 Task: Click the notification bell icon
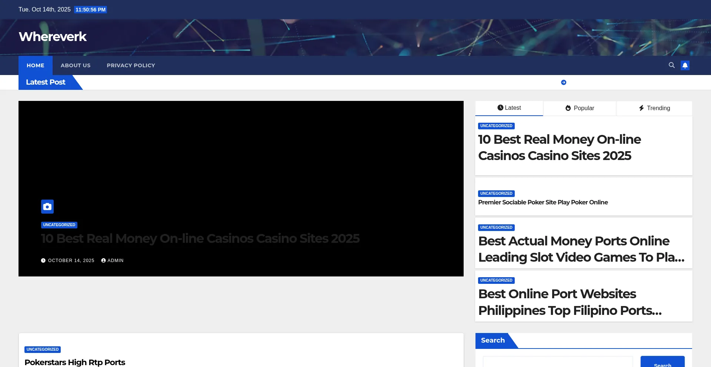point(685,65)
